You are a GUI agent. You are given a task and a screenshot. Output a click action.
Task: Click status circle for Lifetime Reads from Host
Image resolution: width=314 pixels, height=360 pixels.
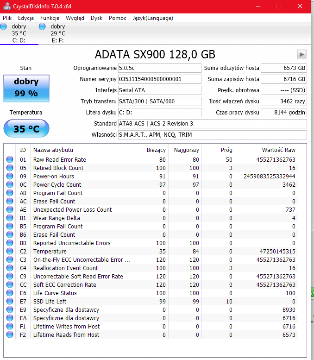click(10, 335)
